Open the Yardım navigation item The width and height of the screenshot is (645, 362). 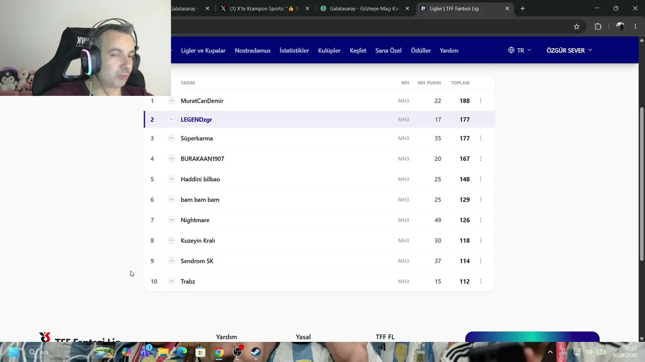point(449,50)
